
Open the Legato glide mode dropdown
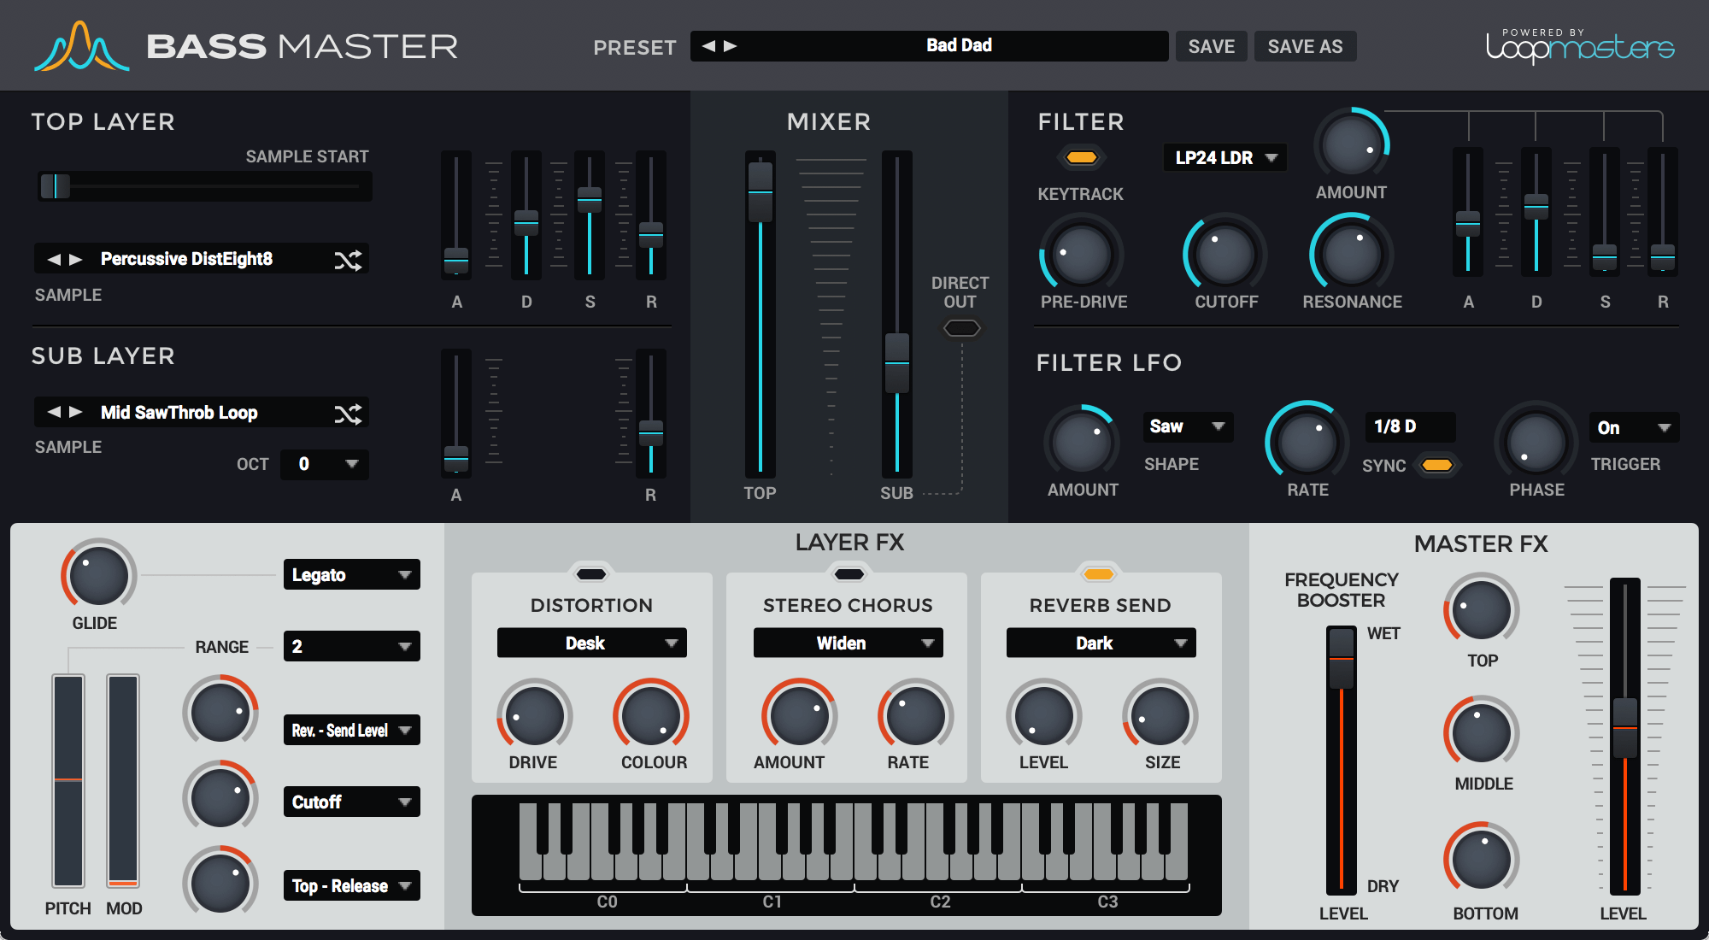[351, 575]
